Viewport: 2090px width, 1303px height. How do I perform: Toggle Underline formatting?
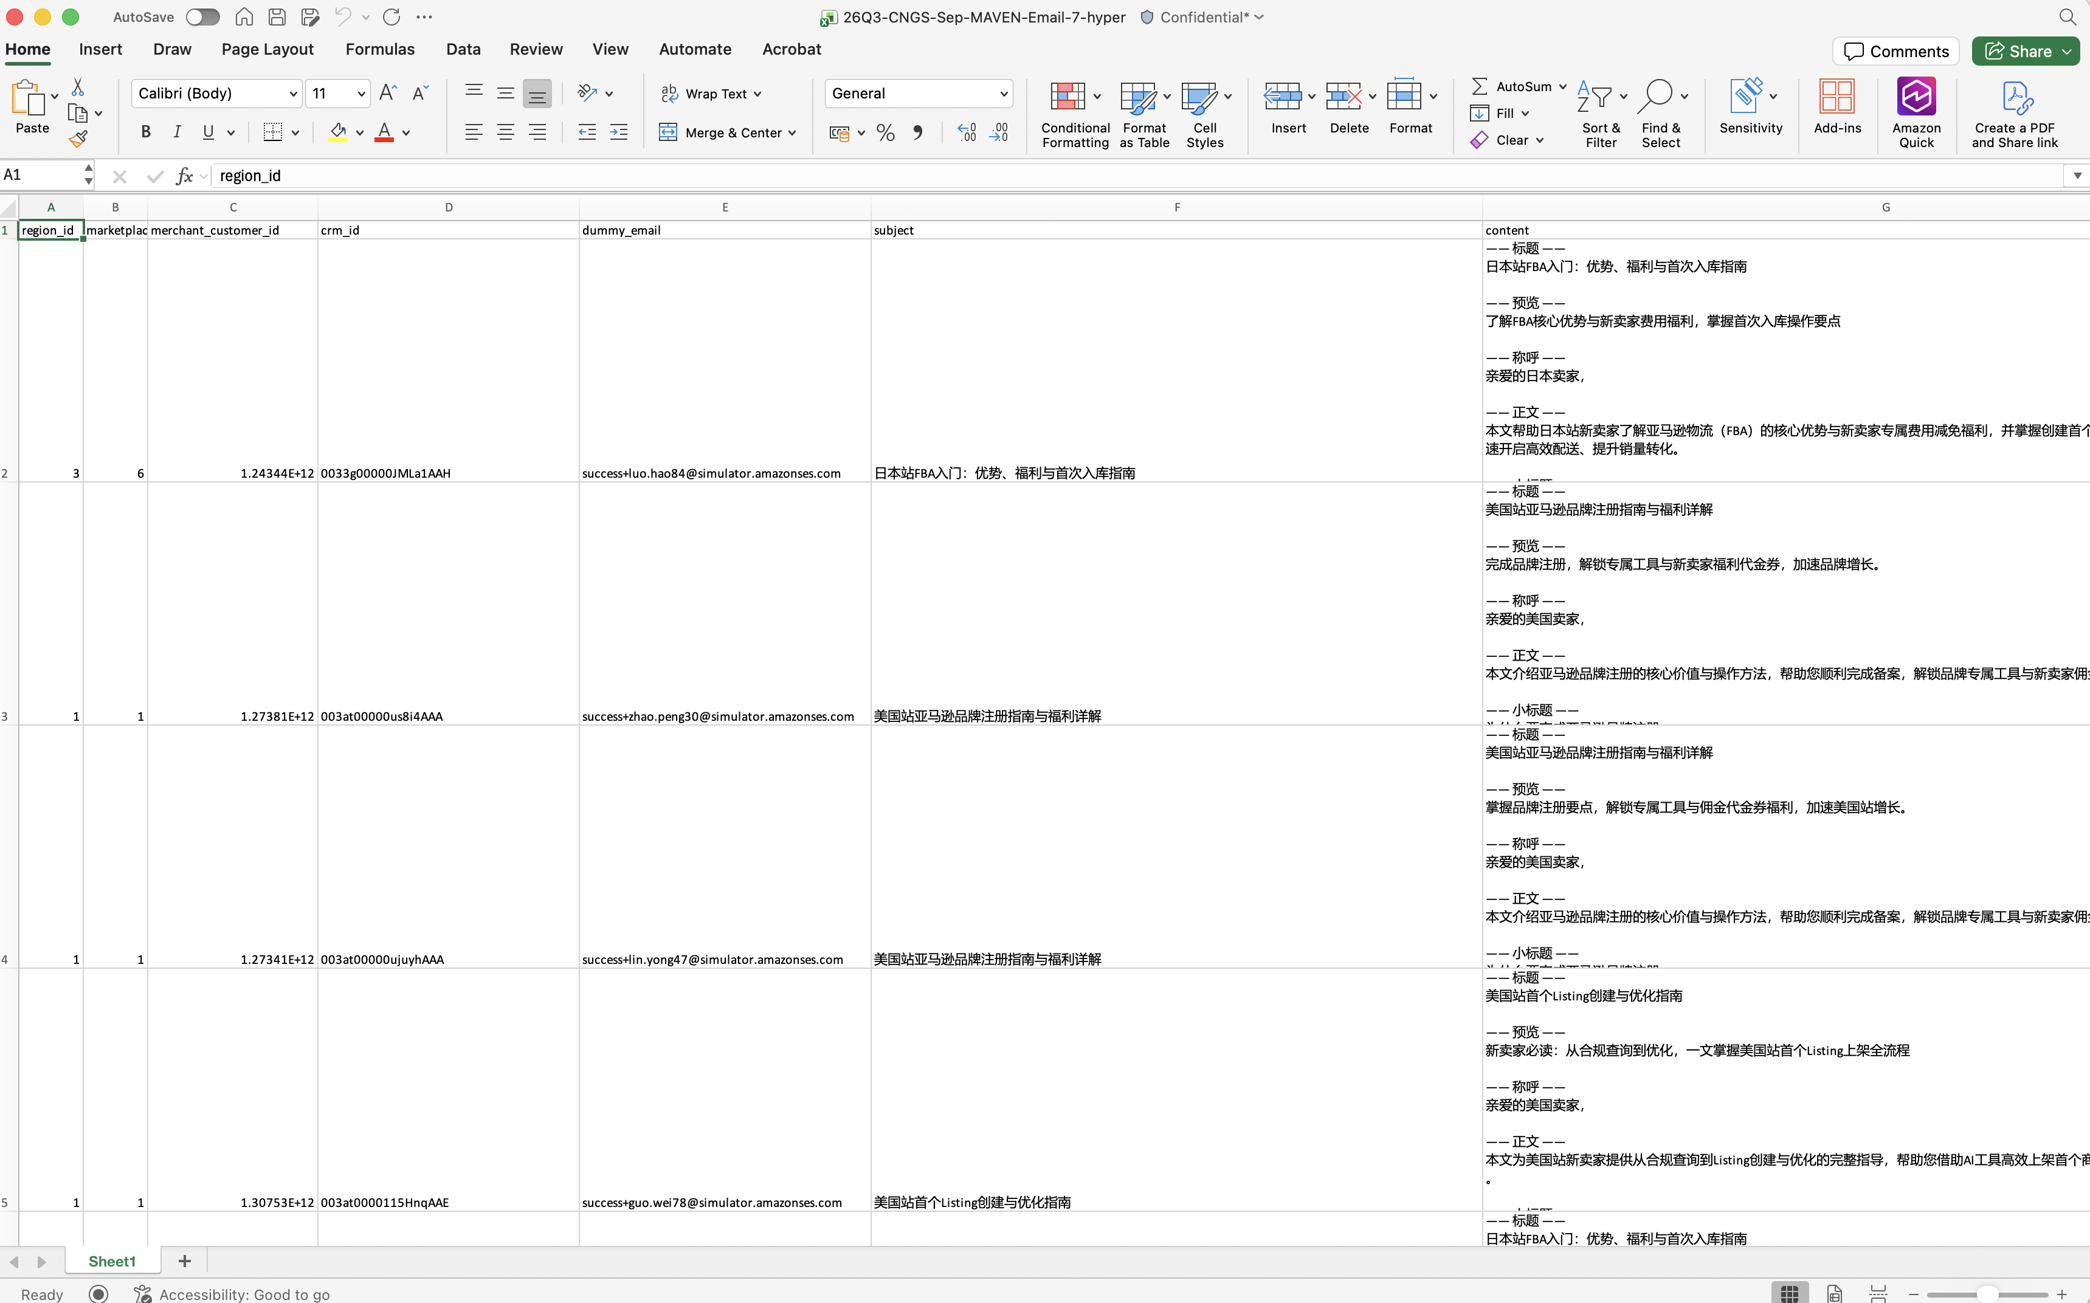click(x=208, y=132)
